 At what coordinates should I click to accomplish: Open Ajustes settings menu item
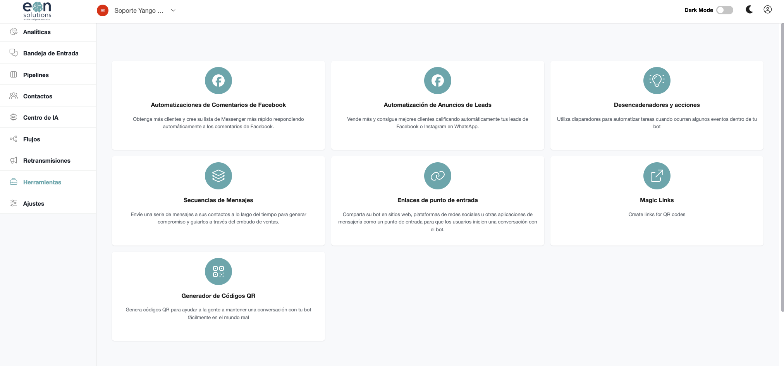(x=48, y=203)
